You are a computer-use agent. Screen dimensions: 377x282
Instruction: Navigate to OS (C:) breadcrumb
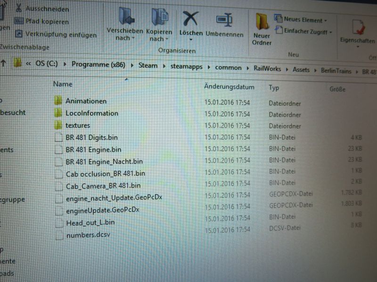pyautogui.click(x=47, y=63)
